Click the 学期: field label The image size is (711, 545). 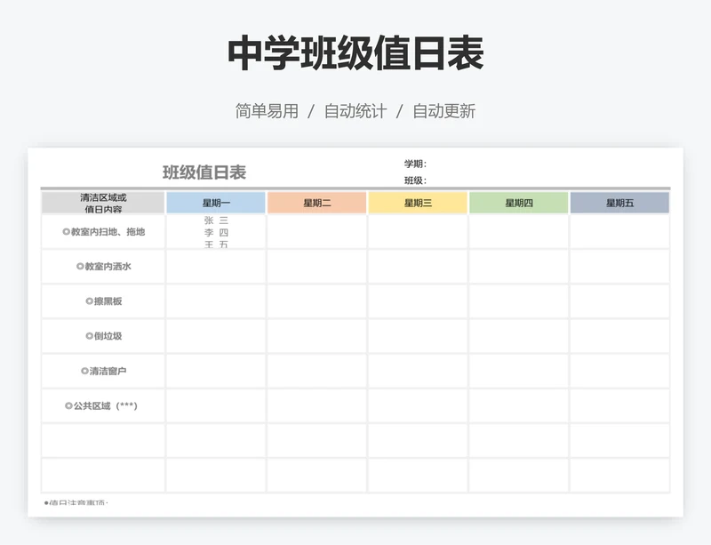pos(415,164)
